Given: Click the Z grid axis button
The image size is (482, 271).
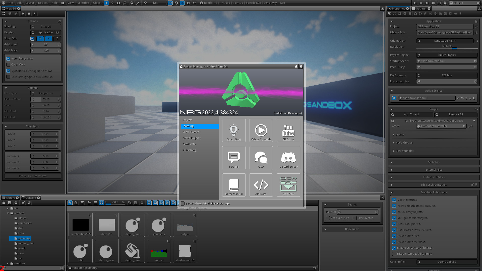Looking at the screenshot, I should (57, 39).
